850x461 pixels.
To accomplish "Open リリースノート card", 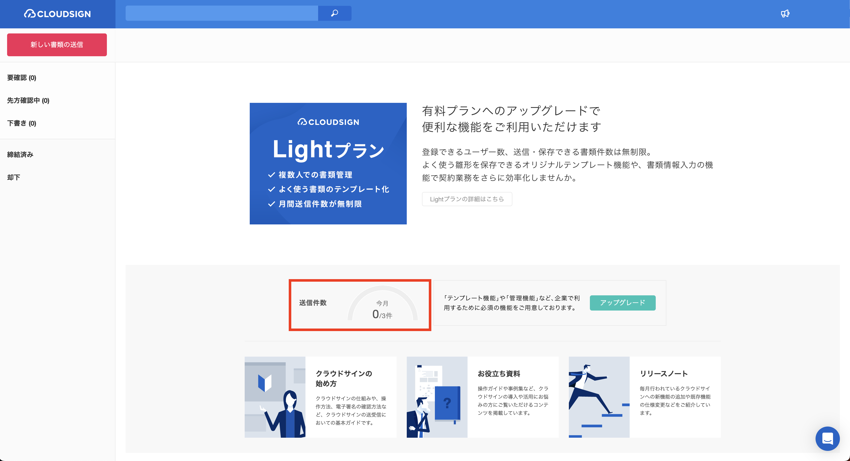I will 645,397.
